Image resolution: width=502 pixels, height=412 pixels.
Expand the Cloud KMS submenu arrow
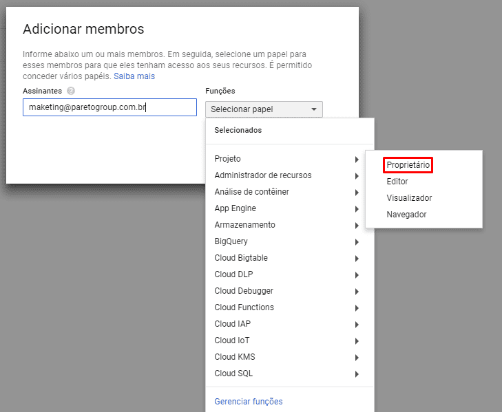coord(357,358)
